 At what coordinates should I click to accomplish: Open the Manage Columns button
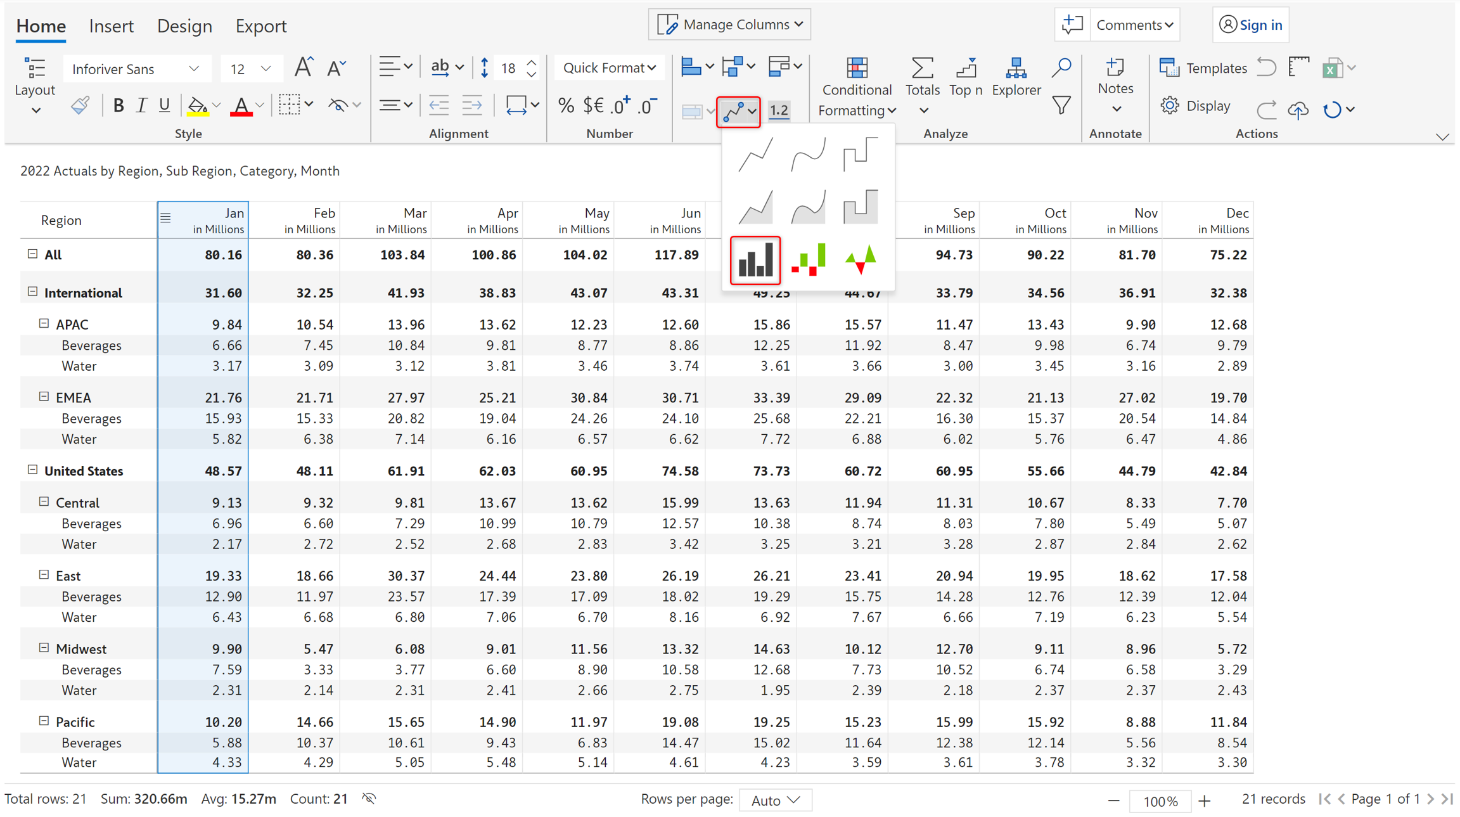point(729,24)
